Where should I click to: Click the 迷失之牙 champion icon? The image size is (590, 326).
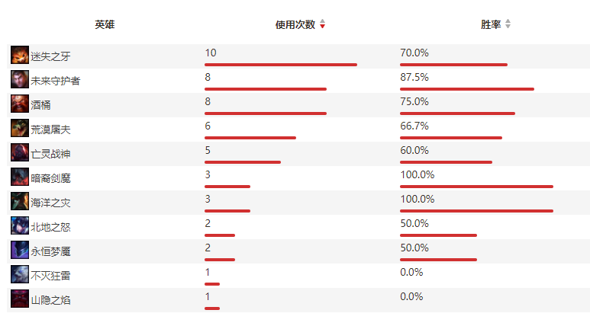pos(20,56)
